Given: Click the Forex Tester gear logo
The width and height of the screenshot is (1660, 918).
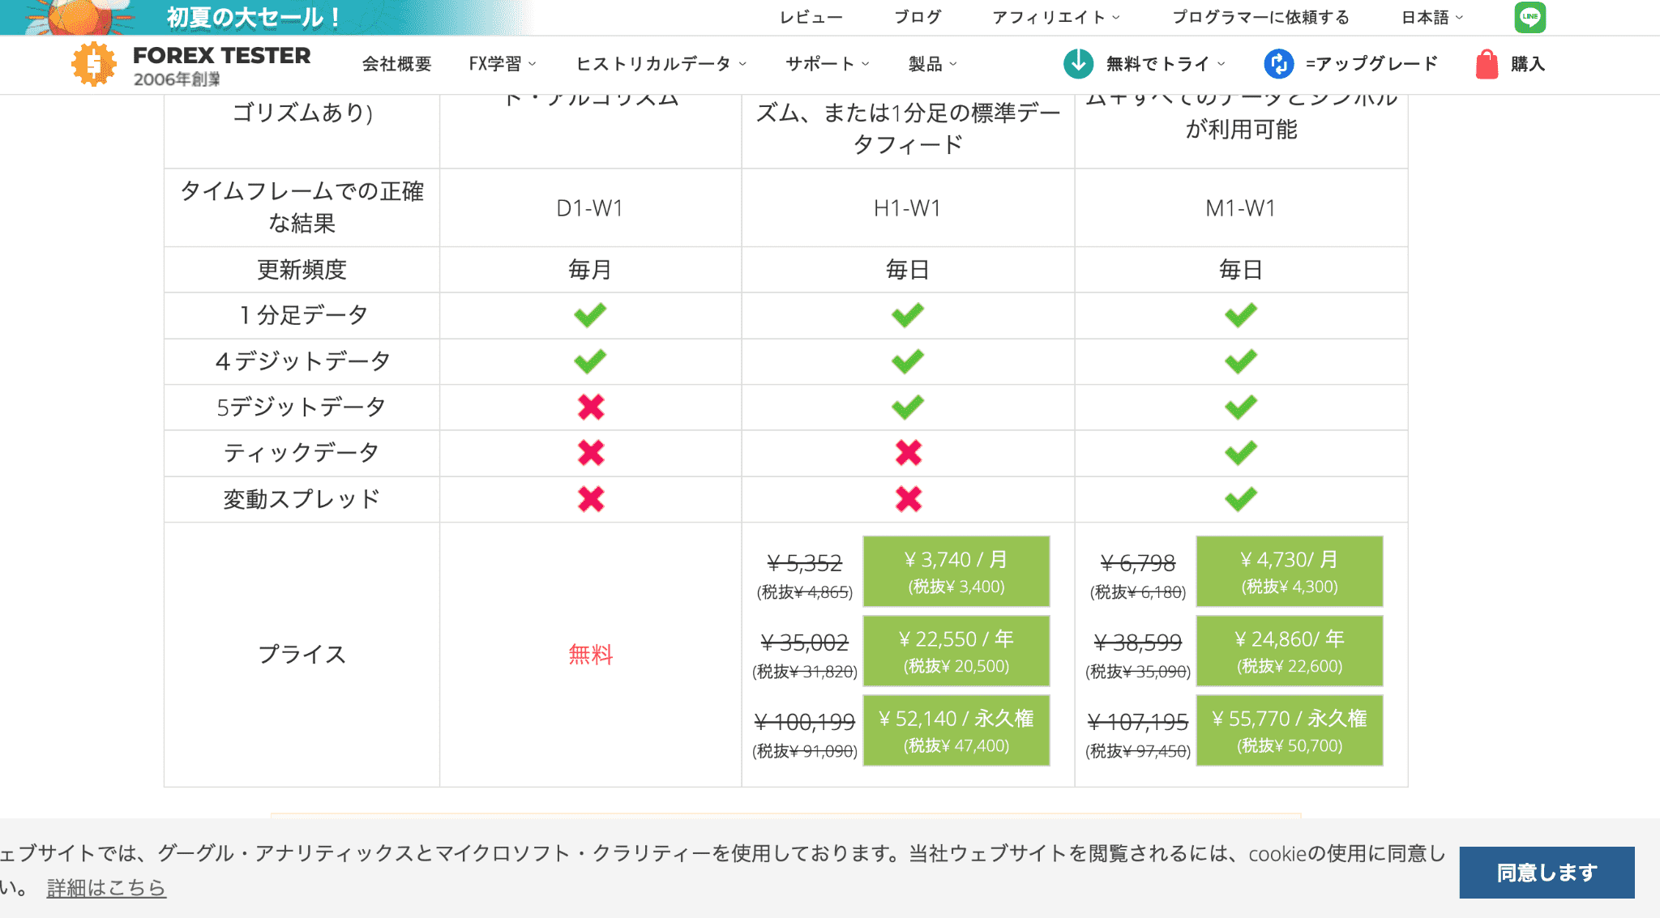Looking at the screenshot, I should point(93,64).
